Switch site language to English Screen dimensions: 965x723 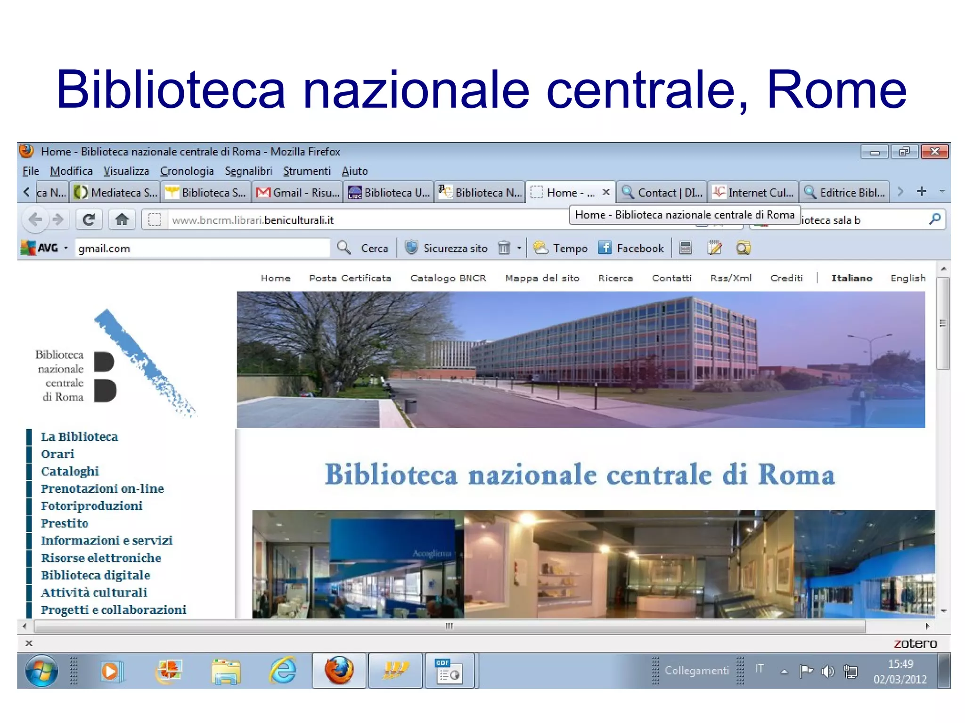pos(908,278)
